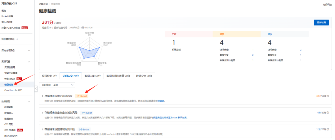Open 对象 FC 接入点列表 in sidebar
Viewport: 335px width, 140px height.
[11, 28]
